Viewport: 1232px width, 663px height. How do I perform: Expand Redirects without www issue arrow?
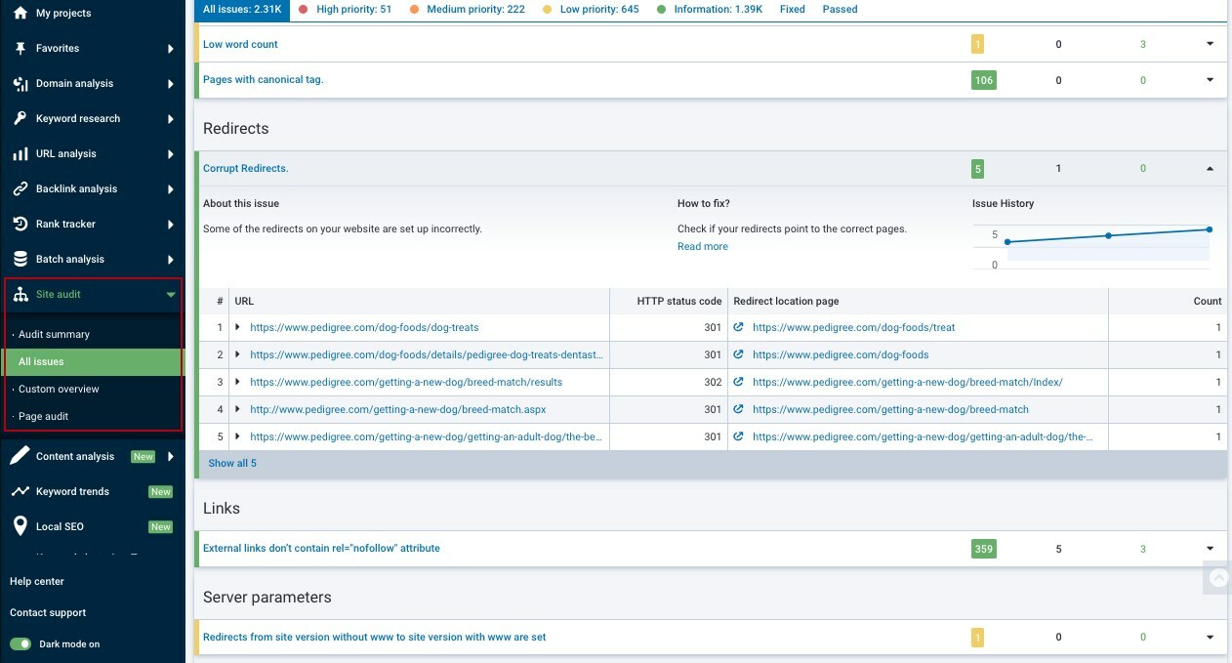point(1211,637)
